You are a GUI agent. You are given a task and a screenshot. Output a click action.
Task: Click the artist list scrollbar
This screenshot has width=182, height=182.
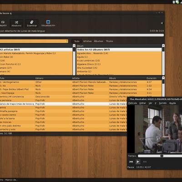click(x=74, y=60)
